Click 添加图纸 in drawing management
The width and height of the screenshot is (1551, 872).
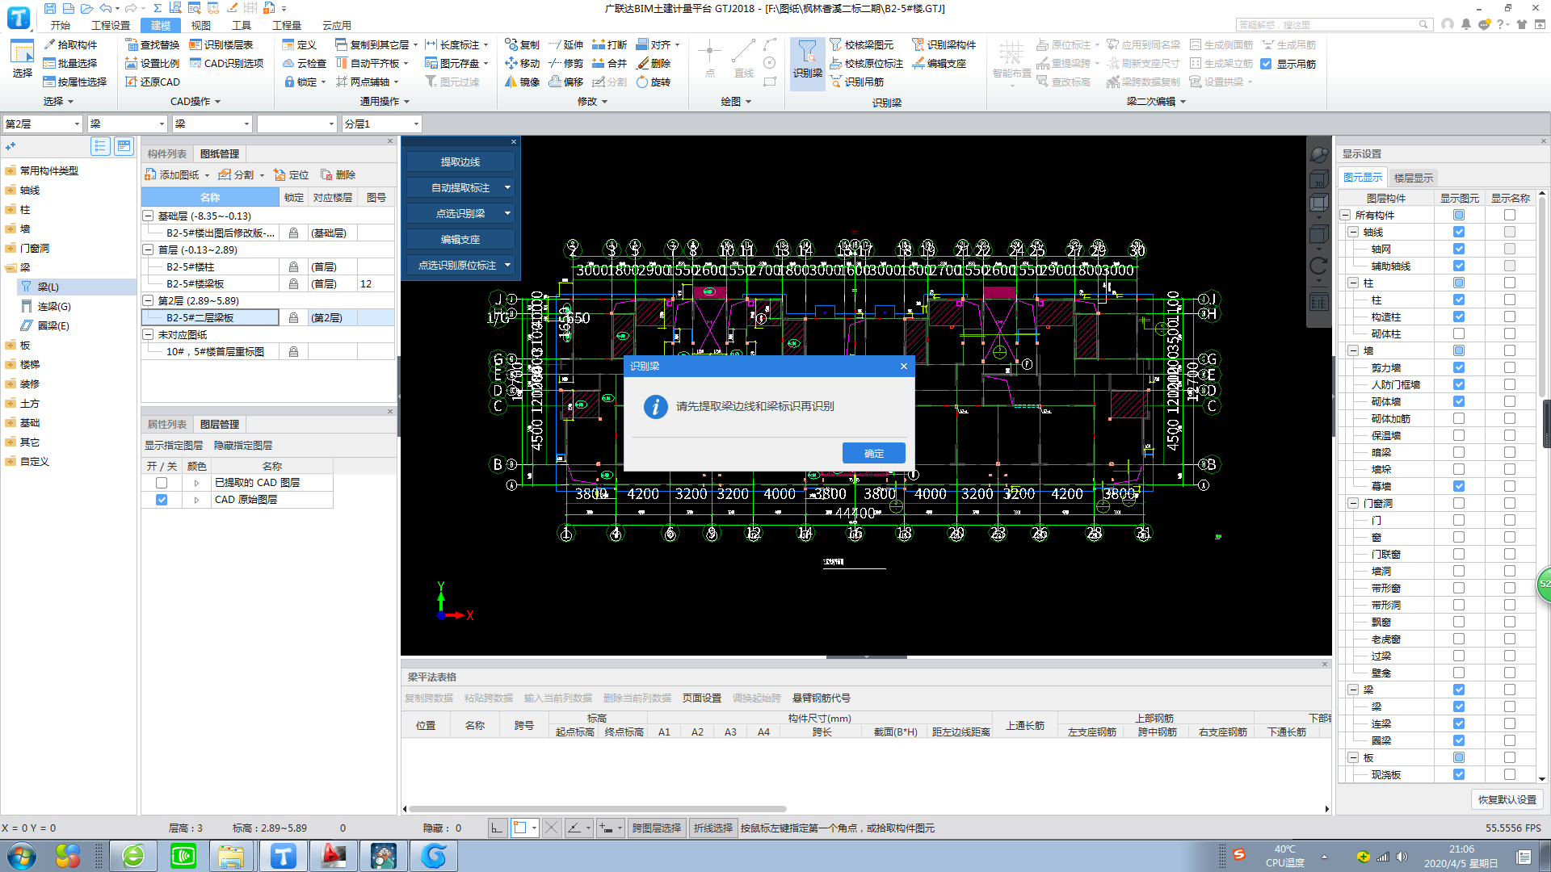coord(172,174)
